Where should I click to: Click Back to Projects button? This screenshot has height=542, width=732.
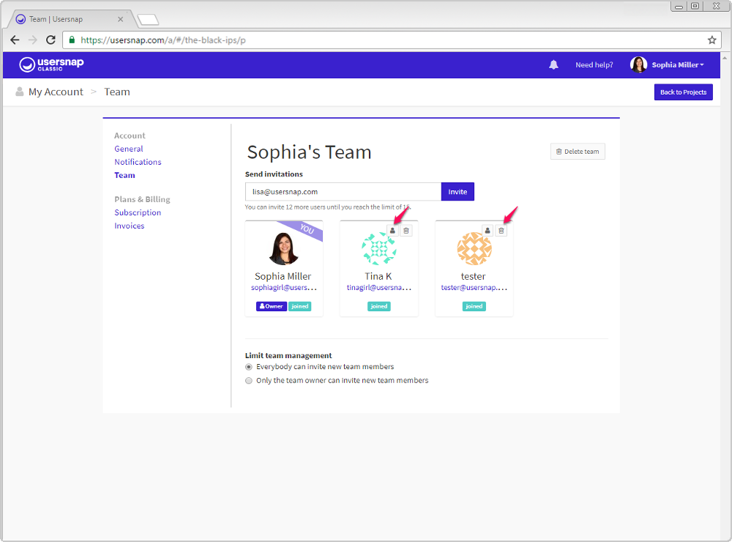coord(683,92)
